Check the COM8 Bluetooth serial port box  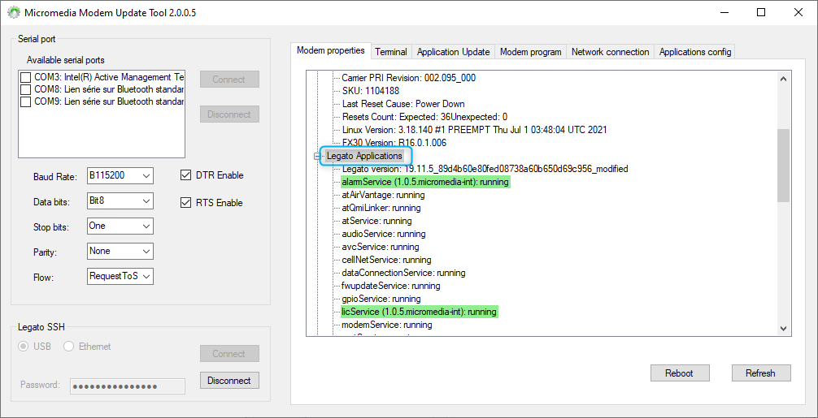coord(26,89)
